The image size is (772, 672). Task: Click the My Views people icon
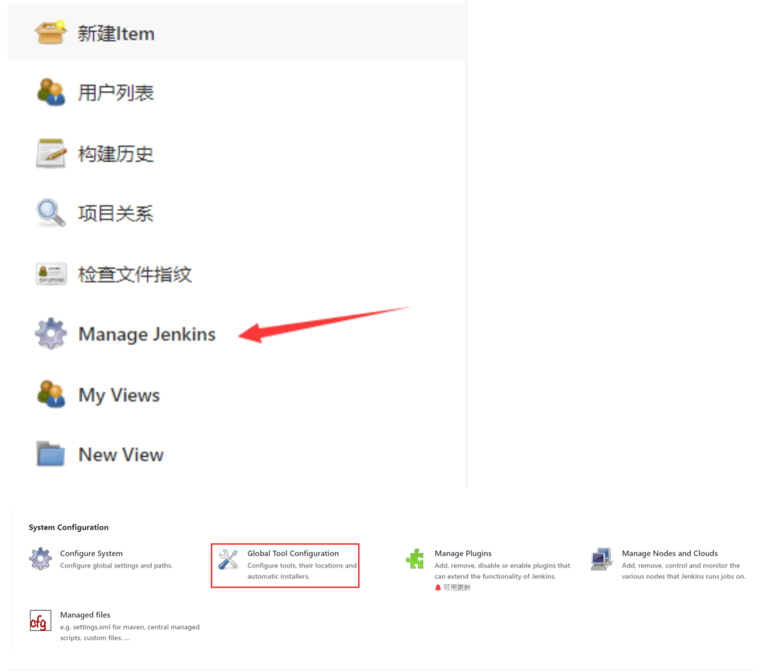[x=51, y=394]
